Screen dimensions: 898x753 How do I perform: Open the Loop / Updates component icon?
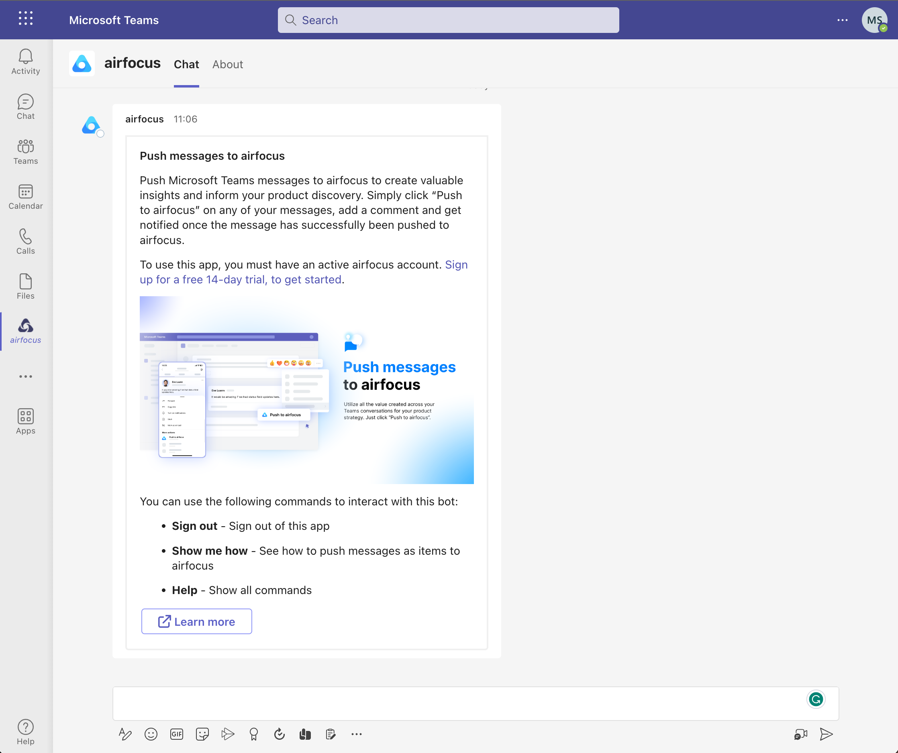(x=279, y=734)
